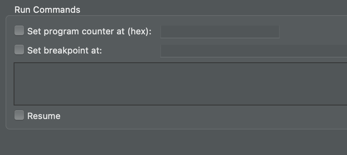Screen dimensions: 347x155
Task: Click the breakpoint location input field
Action: click(254, 51)
